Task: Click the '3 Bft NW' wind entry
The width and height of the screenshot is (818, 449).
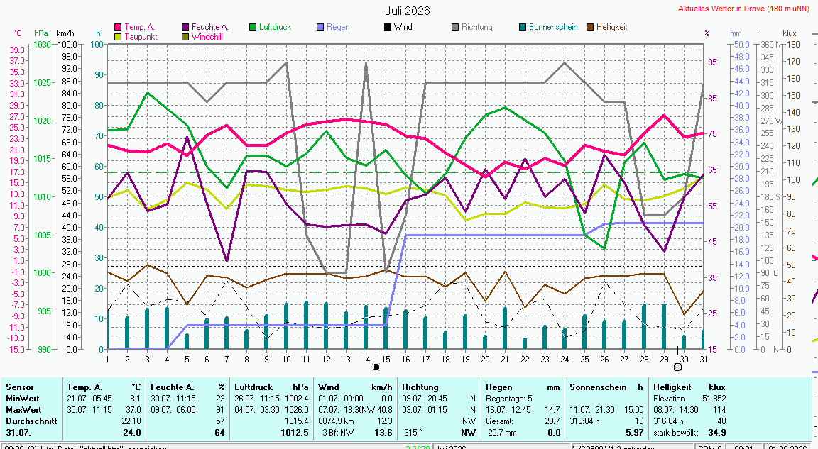Action: click(338, 433)
